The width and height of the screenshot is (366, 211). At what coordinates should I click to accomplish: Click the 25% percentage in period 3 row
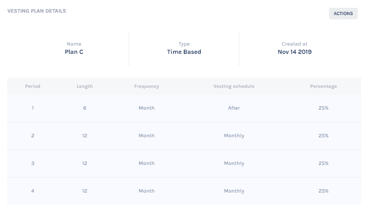pyautogui.click(x=323, y=163)
